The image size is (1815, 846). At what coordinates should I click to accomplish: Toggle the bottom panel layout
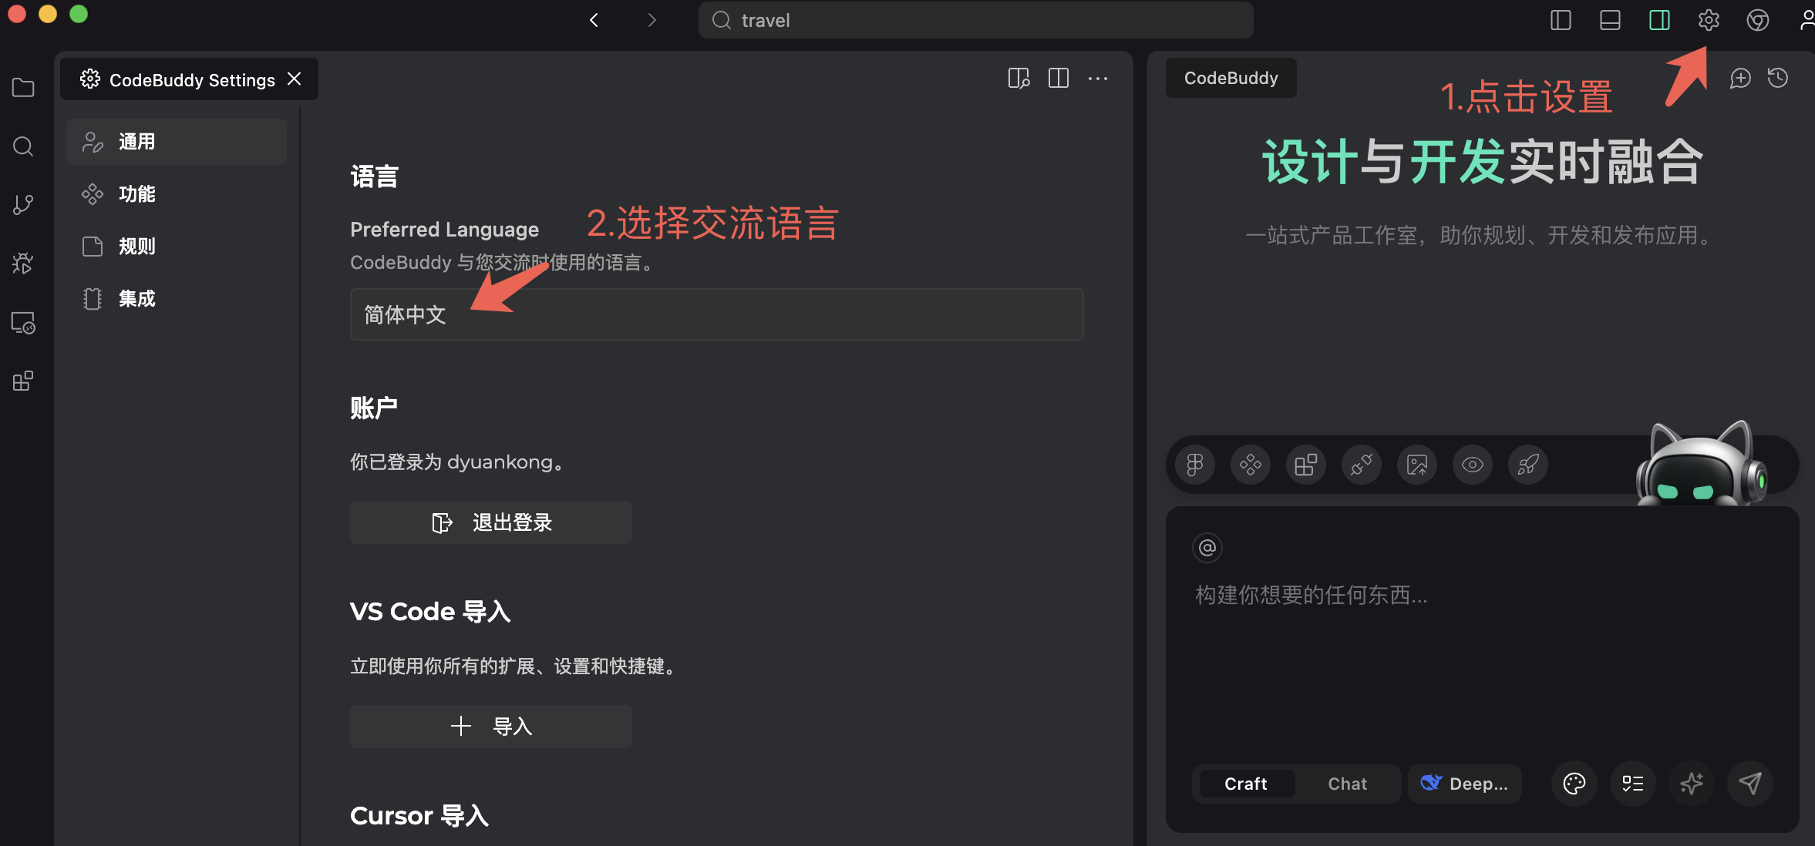point(1610,20)
